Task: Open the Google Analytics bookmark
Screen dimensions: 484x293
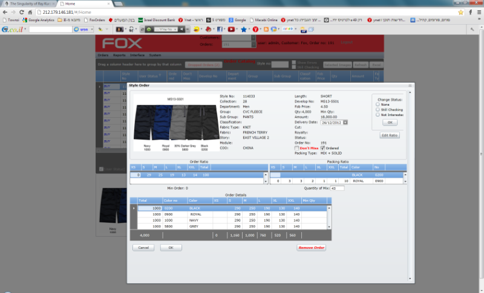Action: (x=38, y=20)
